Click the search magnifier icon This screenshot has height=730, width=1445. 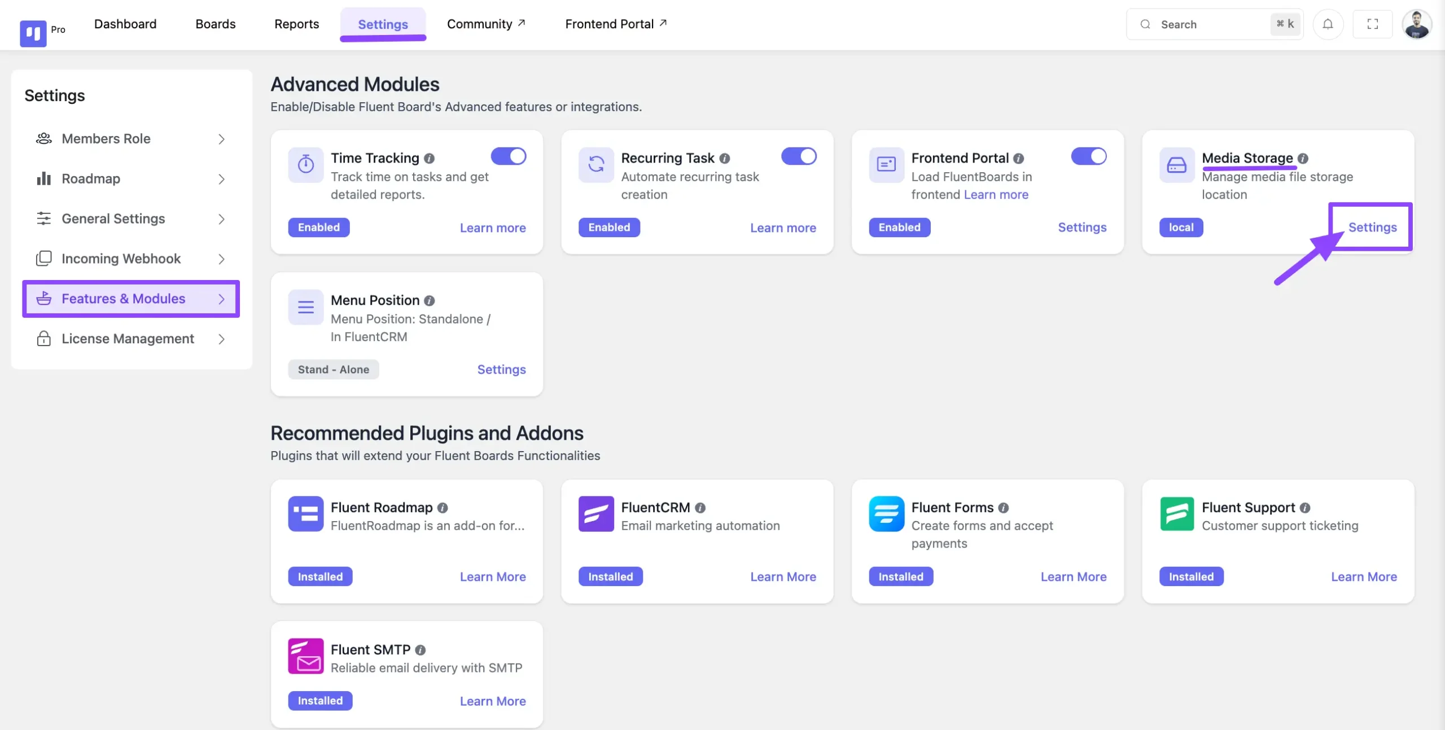[1145, 24]
